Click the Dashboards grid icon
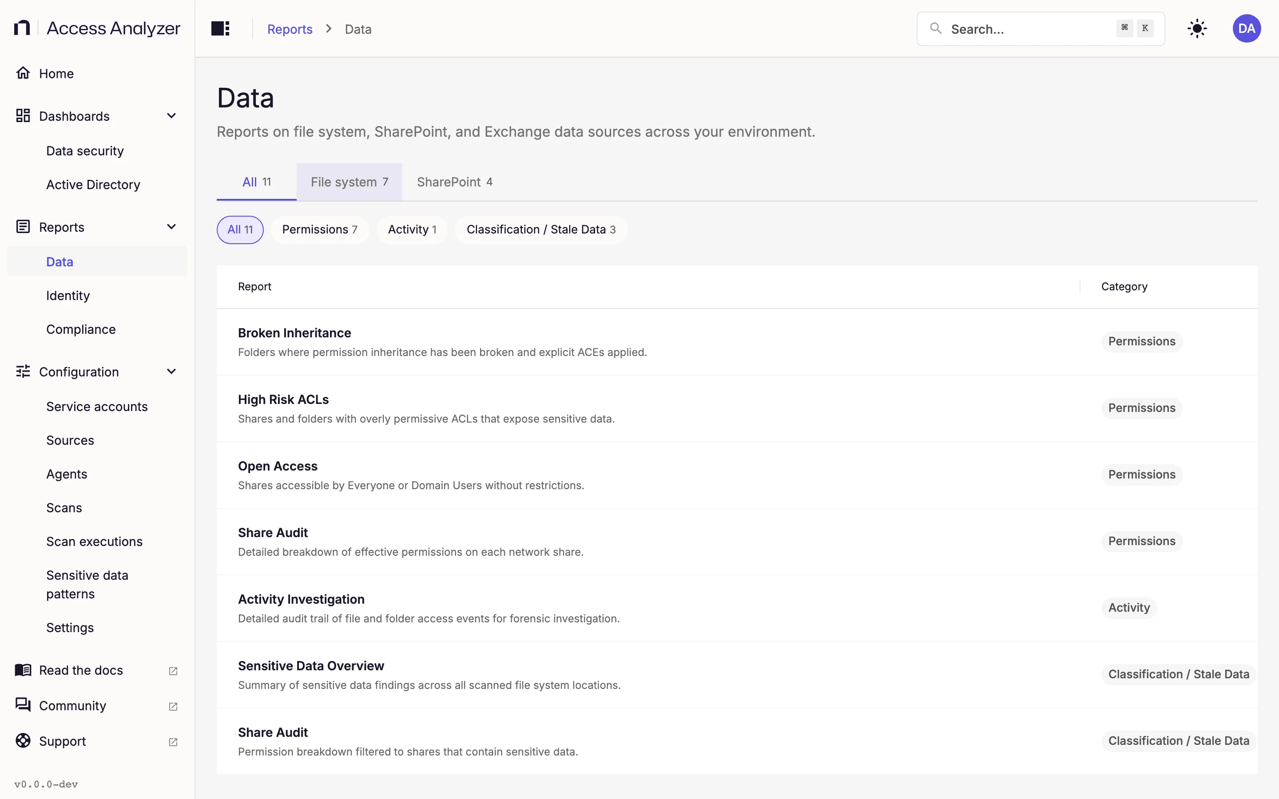 tap(23, 116)
